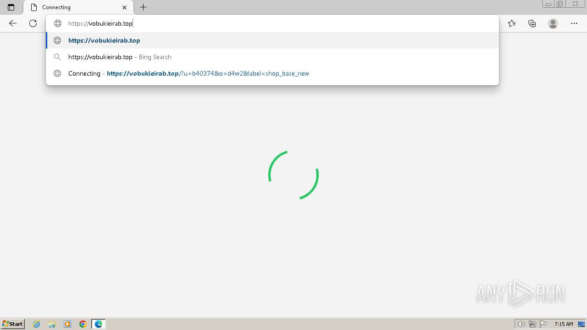Screen dimensions: 587x330
Task: Click the show desktop tray icon
Action: point(582,324)
